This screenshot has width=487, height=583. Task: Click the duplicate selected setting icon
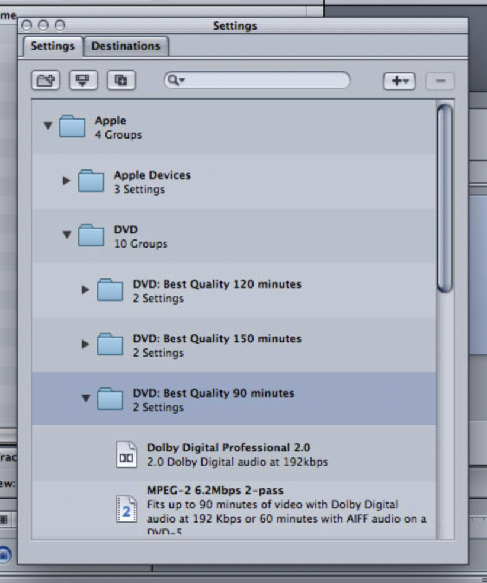click(x=121, y=81)
